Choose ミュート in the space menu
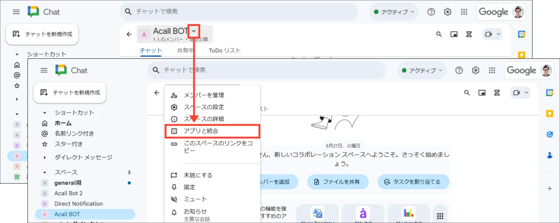 [212, 199]
